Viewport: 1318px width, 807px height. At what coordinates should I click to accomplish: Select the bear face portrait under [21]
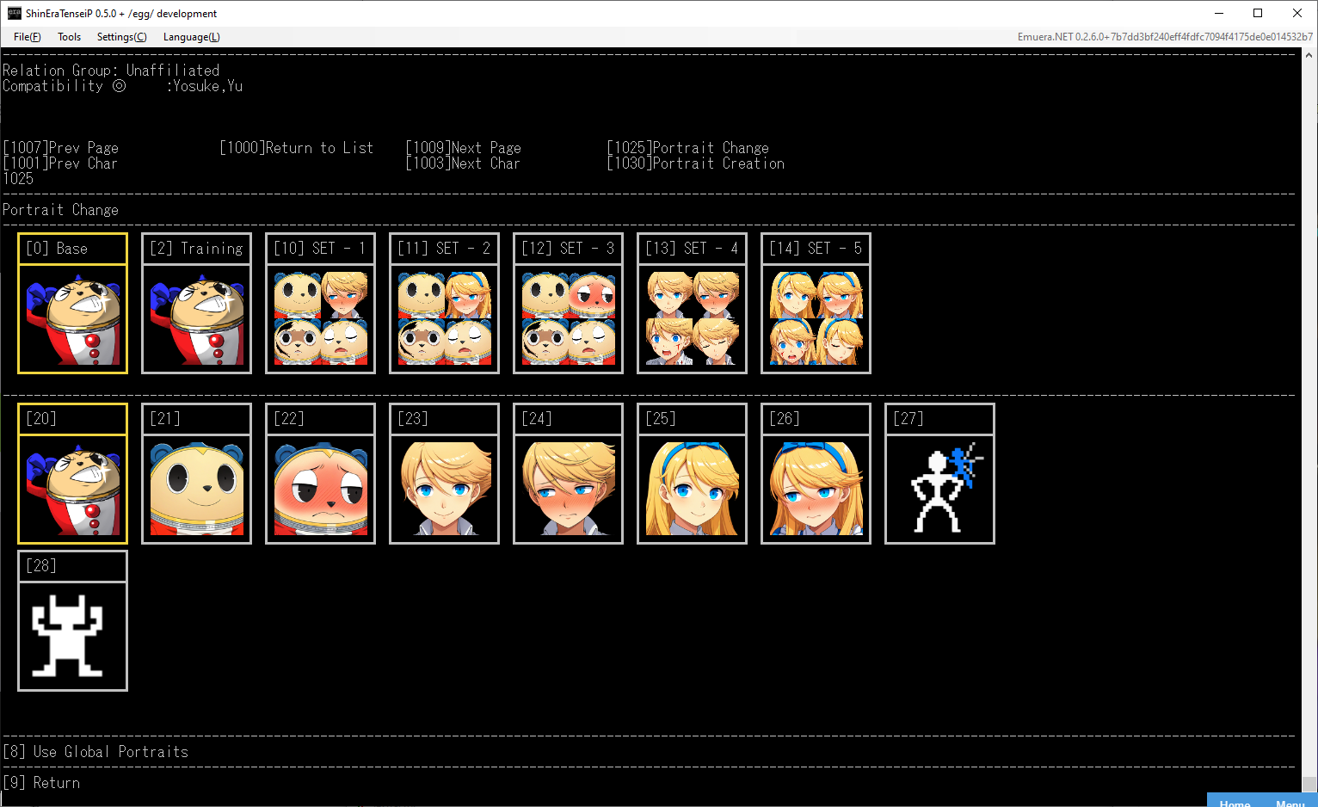pos(196,490)
